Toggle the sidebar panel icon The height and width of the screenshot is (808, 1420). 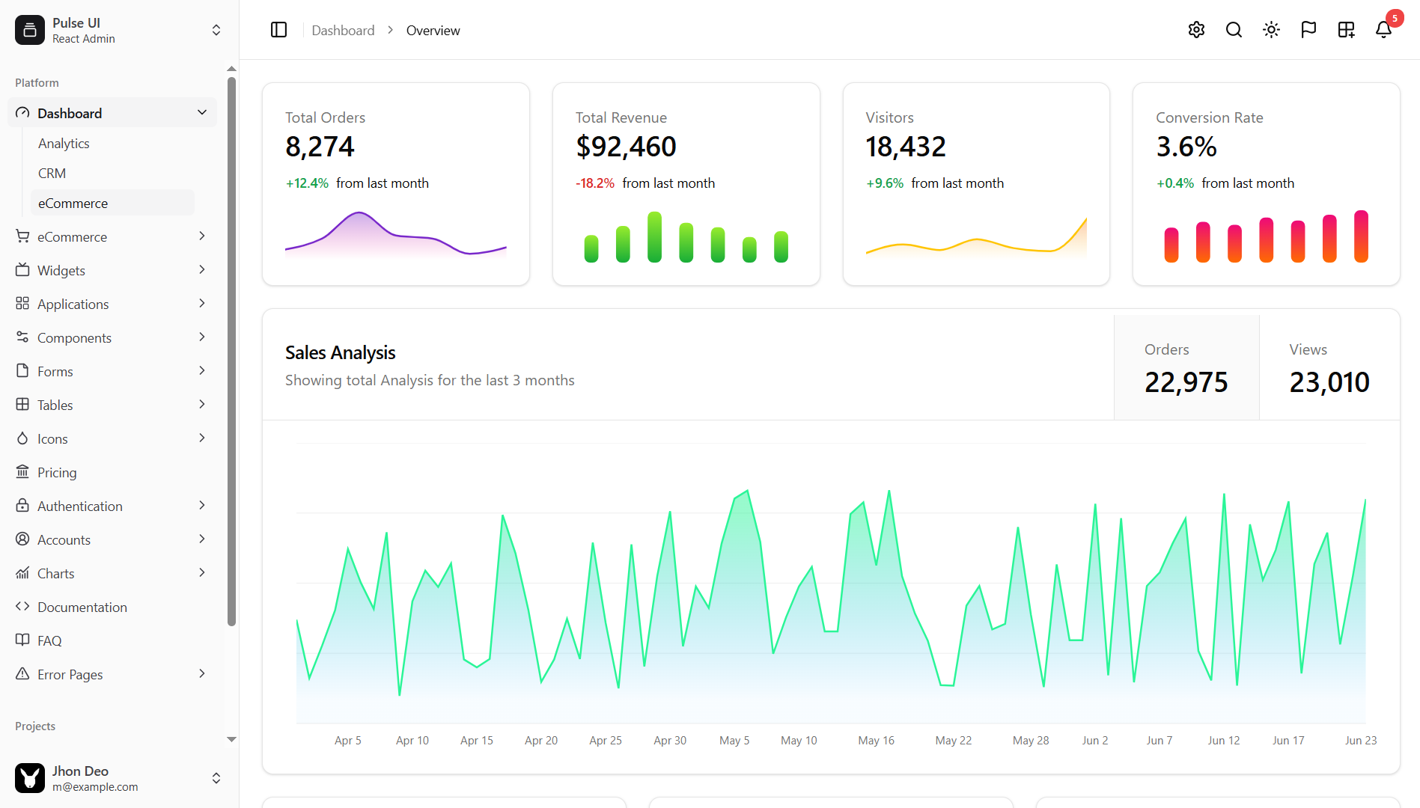click(278, 30)
